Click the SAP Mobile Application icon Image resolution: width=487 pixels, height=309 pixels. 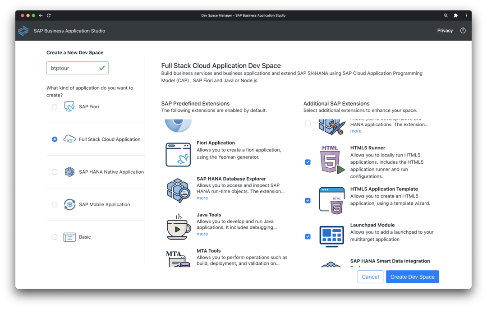[69, 204]
